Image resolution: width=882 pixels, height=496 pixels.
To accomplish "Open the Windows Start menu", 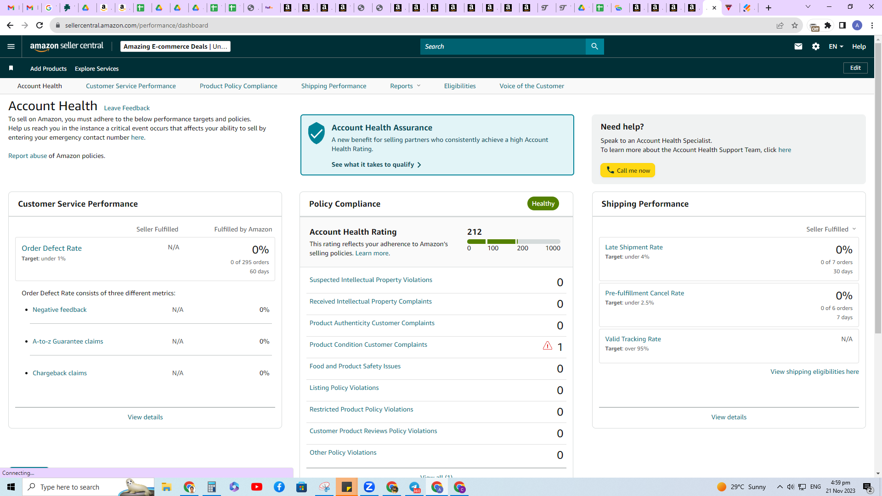I will coord(11,487).
